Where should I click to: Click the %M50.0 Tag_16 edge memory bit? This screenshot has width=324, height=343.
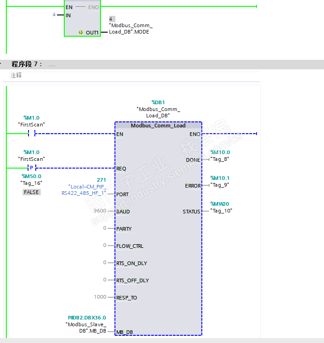[32, 179]
